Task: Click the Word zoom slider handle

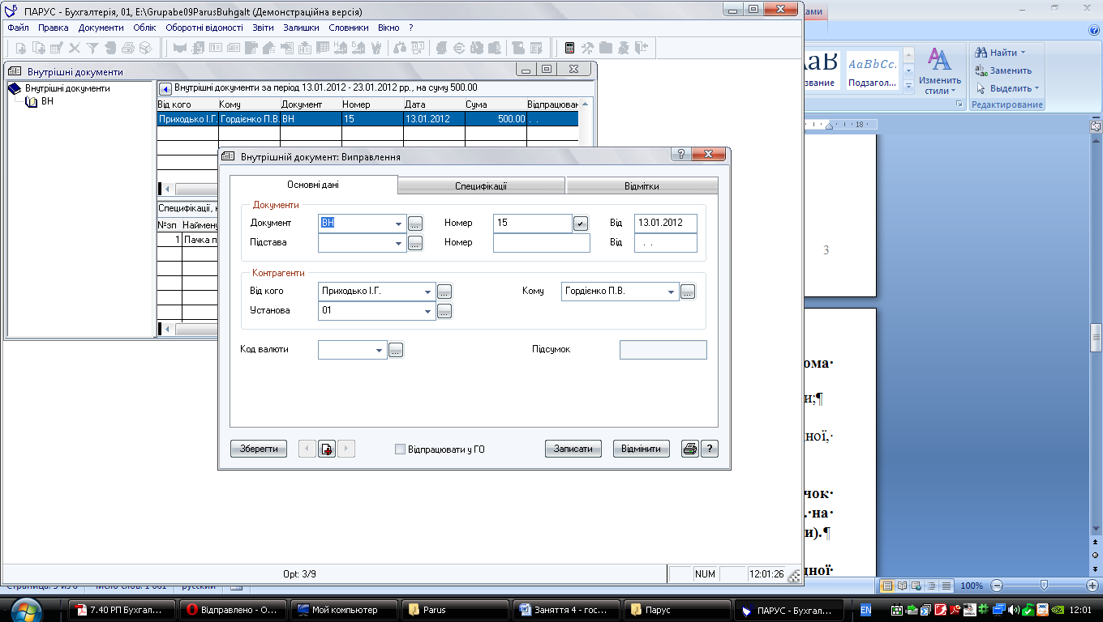Action: [x=1044, y=586]
